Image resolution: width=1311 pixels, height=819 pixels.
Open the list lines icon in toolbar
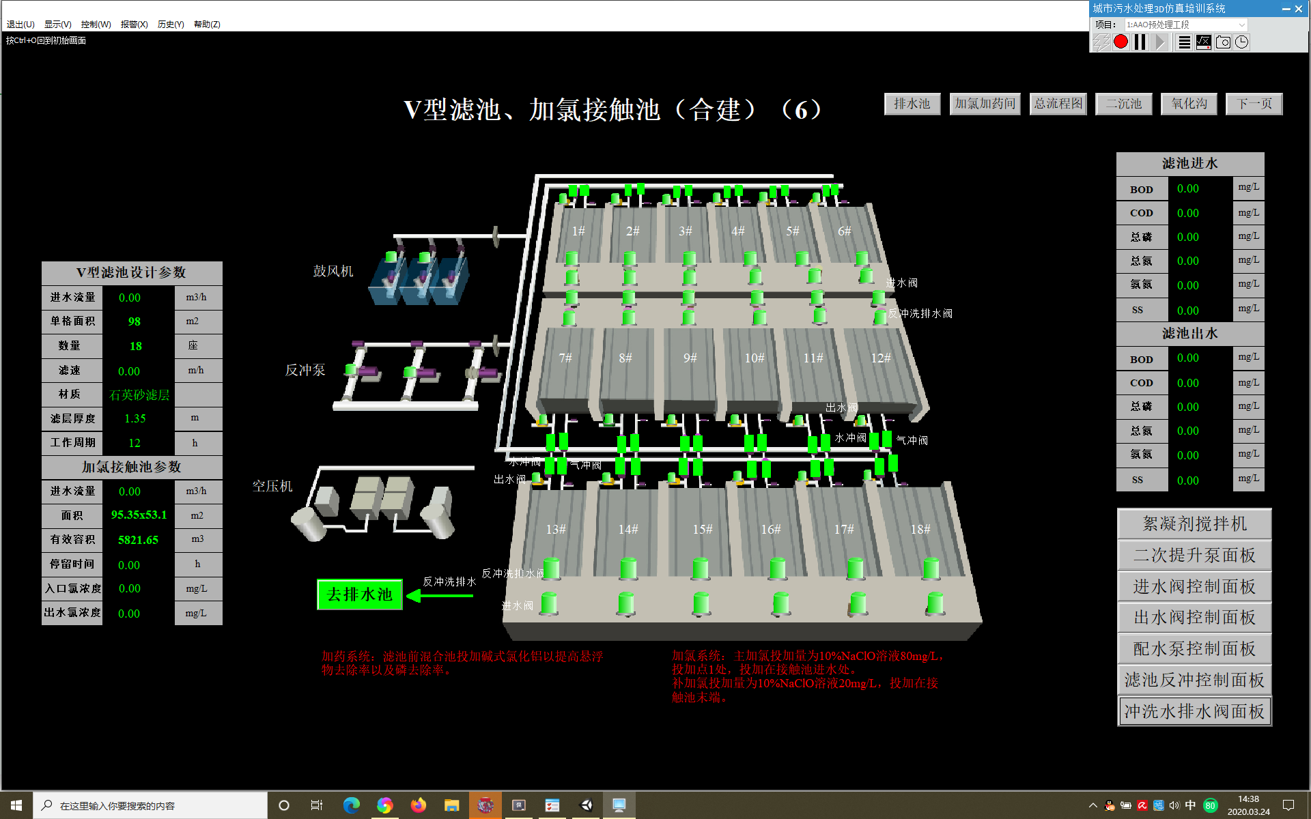point(1185,42)
